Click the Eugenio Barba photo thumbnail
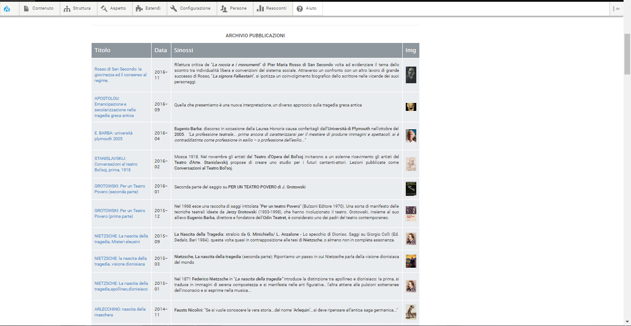 click(x=411, y=136)
